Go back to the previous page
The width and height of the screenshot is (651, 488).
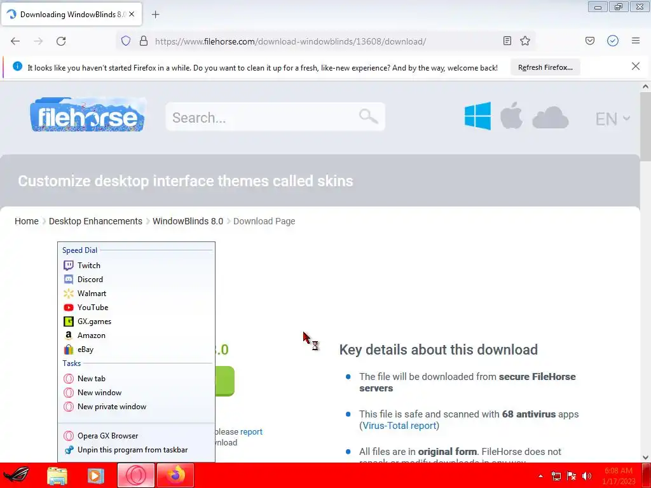coord(15,41)
